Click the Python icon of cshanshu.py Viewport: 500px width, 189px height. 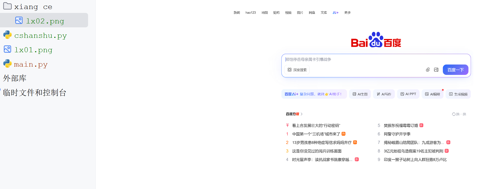(x=7, y=35)
